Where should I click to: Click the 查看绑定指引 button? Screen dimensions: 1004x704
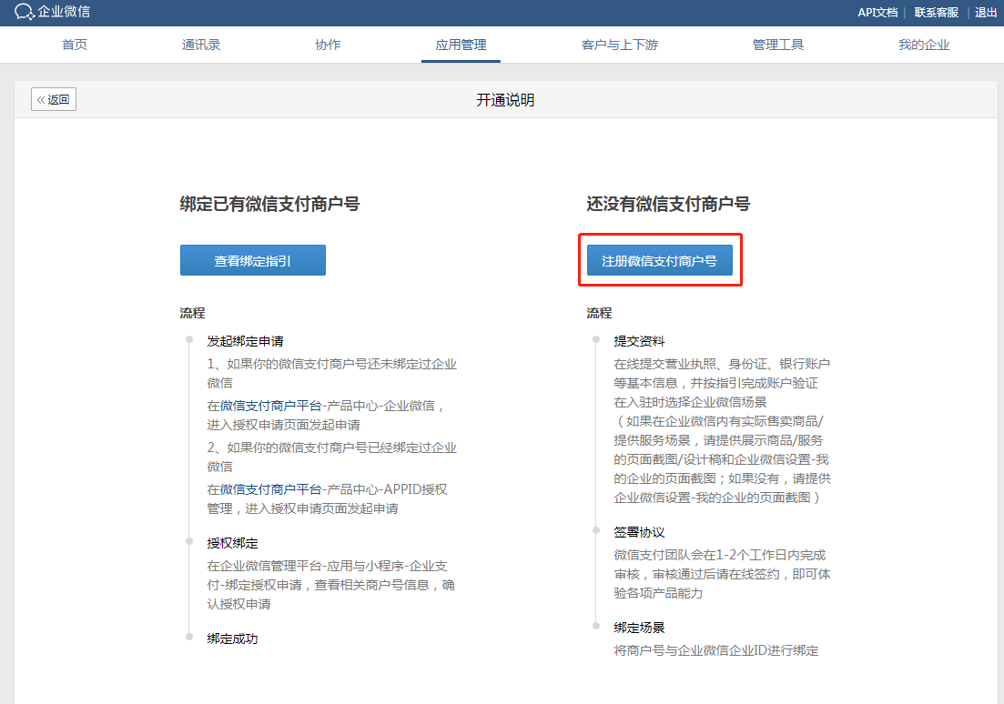(x=253, y=260)
